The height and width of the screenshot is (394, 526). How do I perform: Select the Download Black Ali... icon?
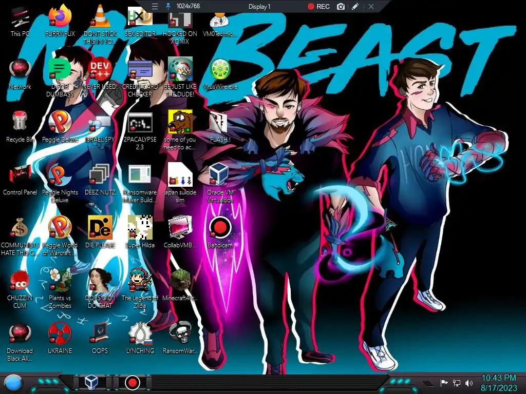(20, 342)
